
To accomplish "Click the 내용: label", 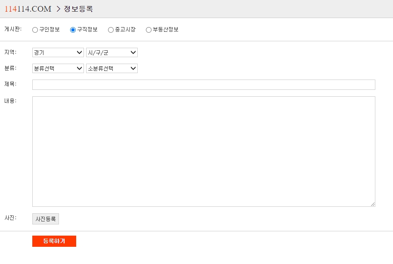I will 10,101.
